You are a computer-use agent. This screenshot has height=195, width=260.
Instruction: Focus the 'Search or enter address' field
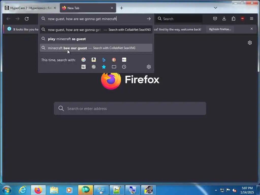click(130, 109)
